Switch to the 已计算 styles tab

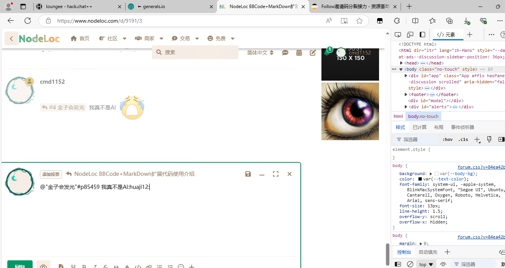click(419, 127)
